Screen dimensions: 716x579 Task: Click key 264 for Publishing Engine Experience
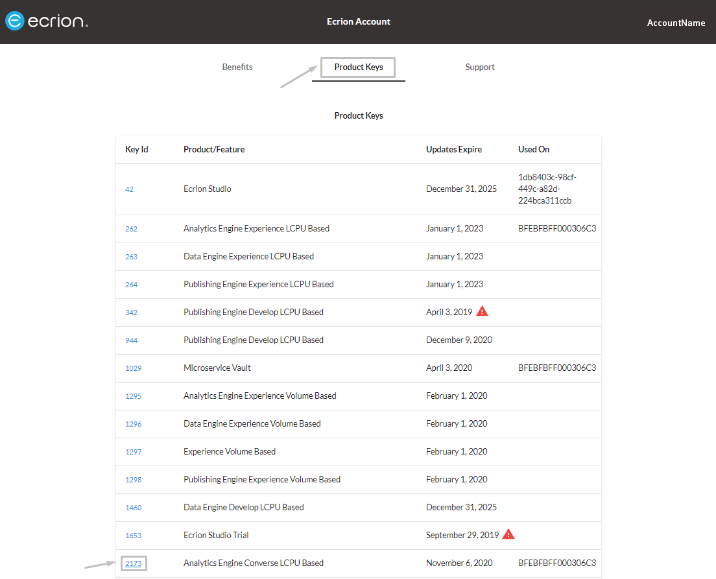coord(132,285)
